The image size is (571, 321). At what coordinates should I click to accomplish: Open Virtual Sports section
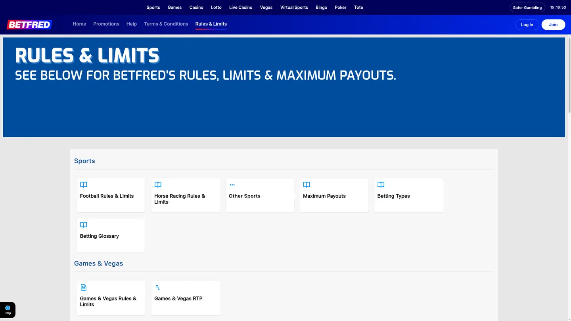tap(294, 8)
